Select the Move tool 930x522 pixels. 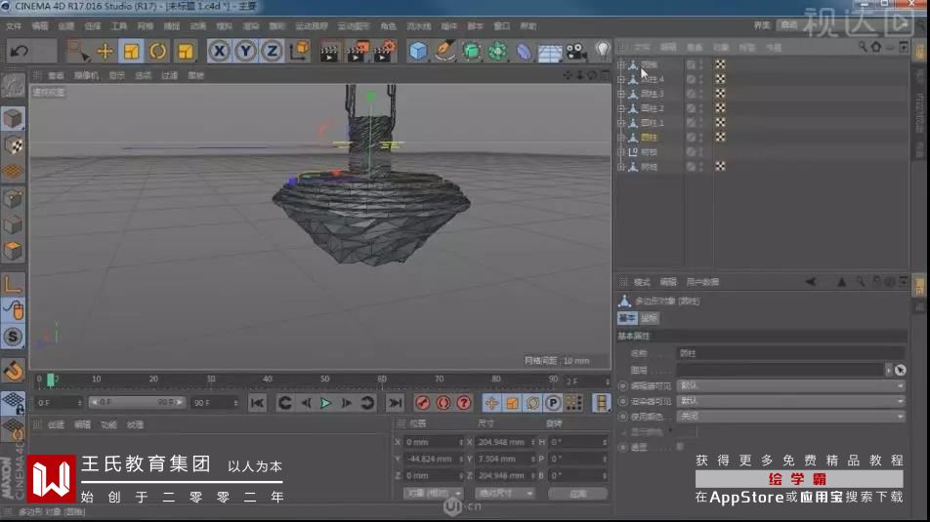106,51
